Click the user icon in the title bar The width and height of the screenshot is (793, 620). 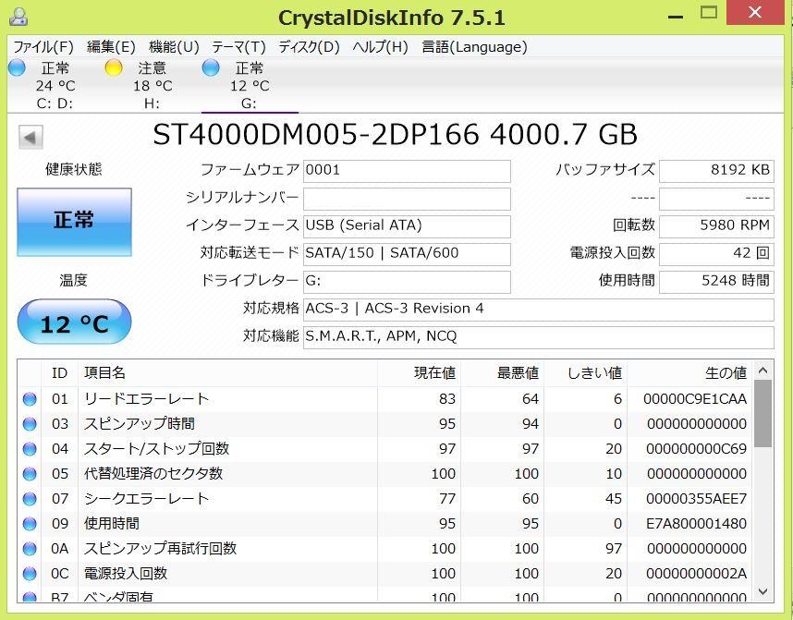(x=19, y=16)
